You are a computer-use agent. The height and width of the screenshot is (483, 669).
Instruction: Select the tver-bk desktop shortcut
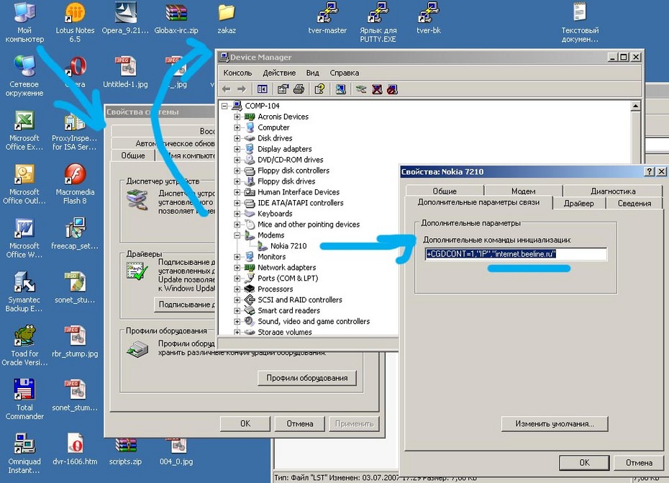428,19
